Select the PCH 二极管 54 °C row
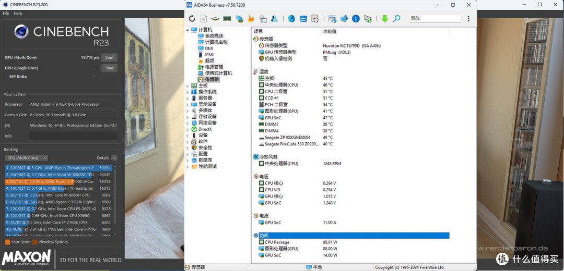564x271 pixels. [351, 104]
